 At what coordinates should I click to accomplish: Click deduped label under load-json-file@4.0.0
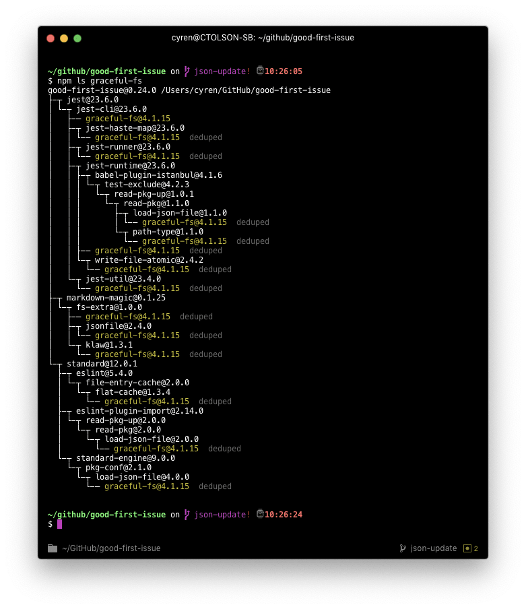215,486
